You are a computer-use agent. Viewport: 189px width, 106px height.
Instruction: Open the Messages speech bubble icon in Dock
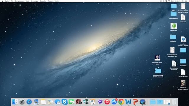tap(58, 102)
